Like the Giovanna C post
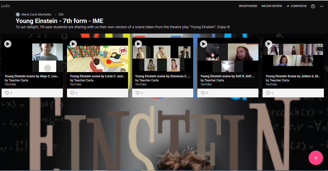Viewport: 328px width, 171px height. [138, 93]
